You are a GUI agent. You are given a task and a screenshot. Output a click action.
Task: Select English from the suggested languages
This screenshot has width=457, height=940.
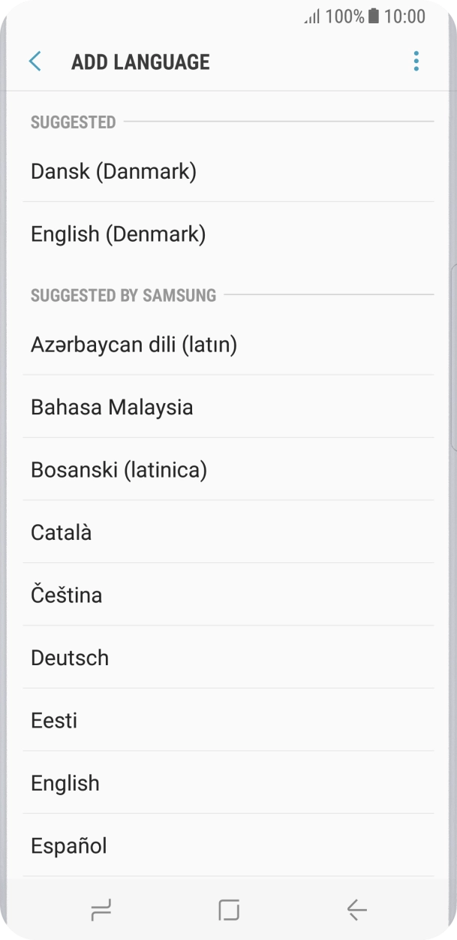tap(65, 782)
